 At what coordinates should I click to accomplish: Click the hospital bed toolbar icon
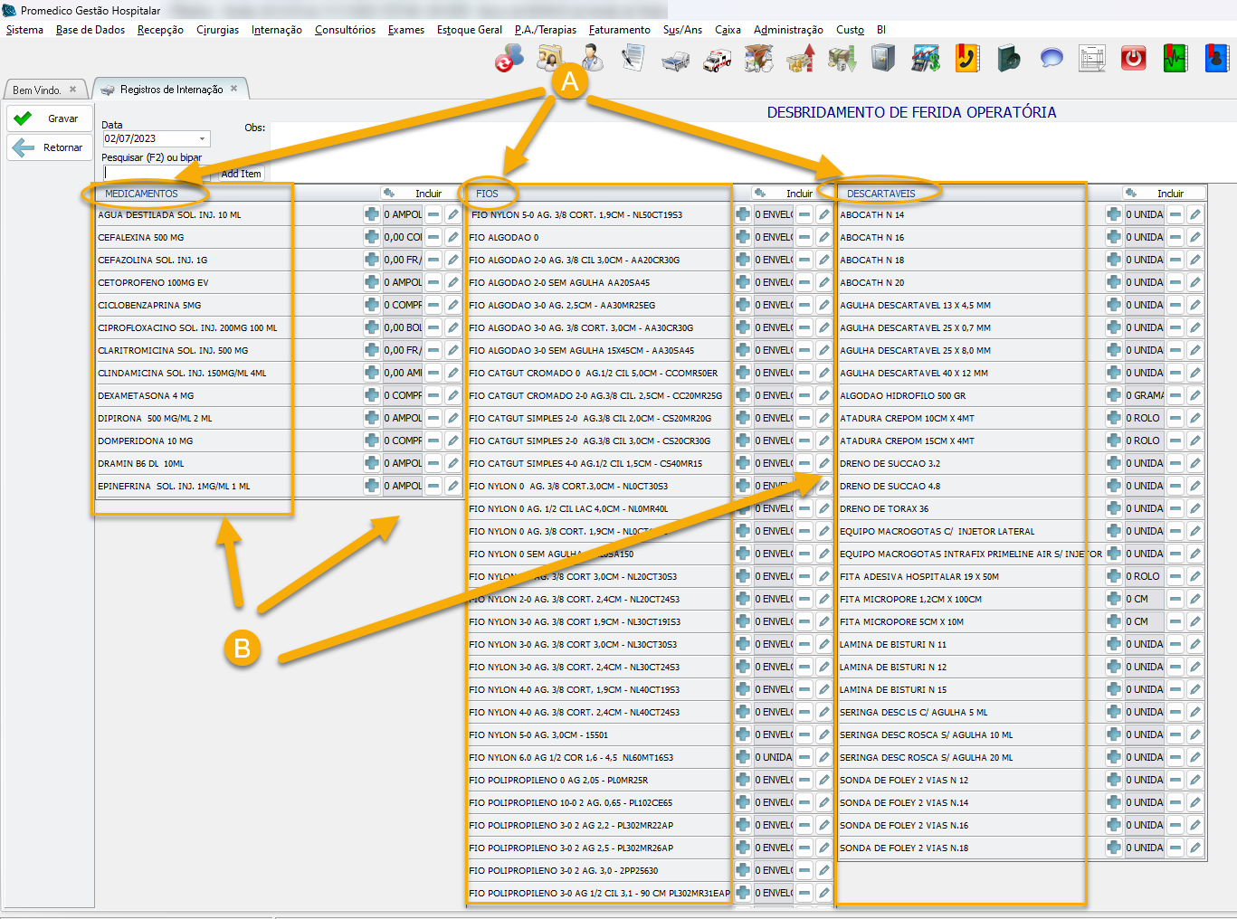tap(675, 60)
